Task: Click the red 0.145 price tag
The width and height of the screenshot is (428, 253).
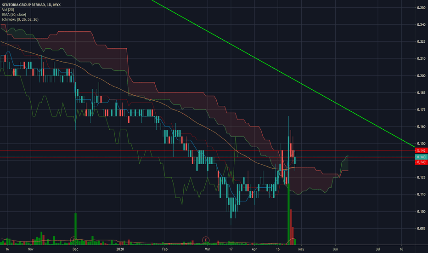Action: tap(421, 150)
